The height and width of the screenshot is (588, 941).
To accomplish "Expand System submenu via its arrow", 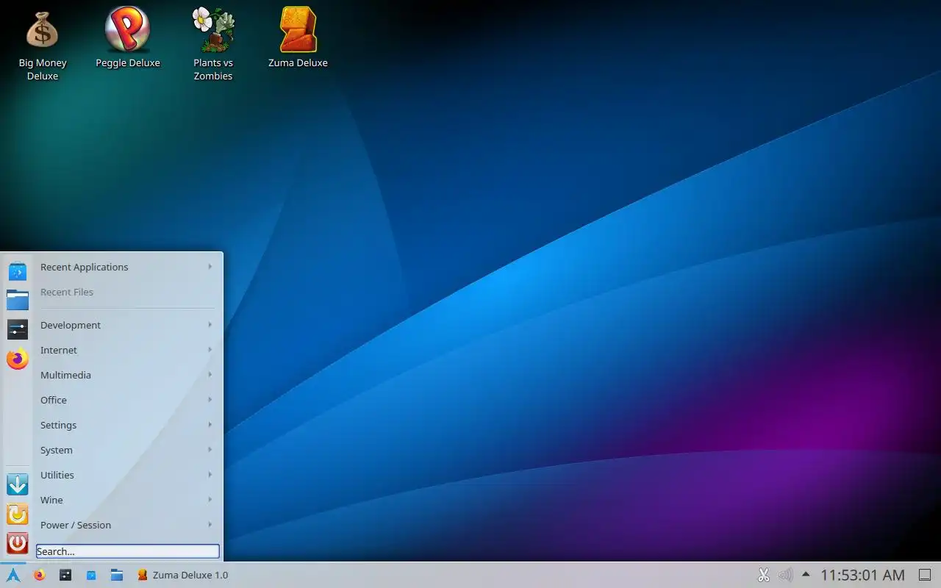I will click(210, 449).
